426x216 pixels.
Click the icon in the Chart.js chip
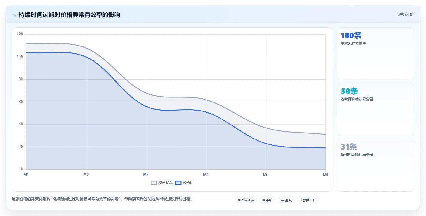click(x=239, y=200)
